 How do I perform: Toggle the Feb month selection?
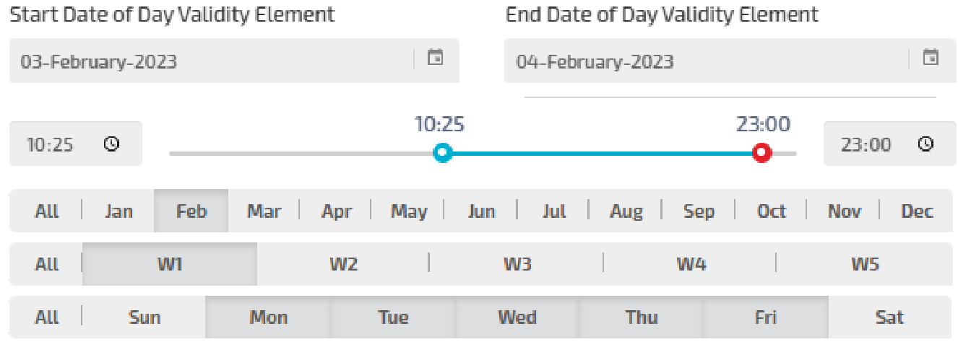[191, 211]
